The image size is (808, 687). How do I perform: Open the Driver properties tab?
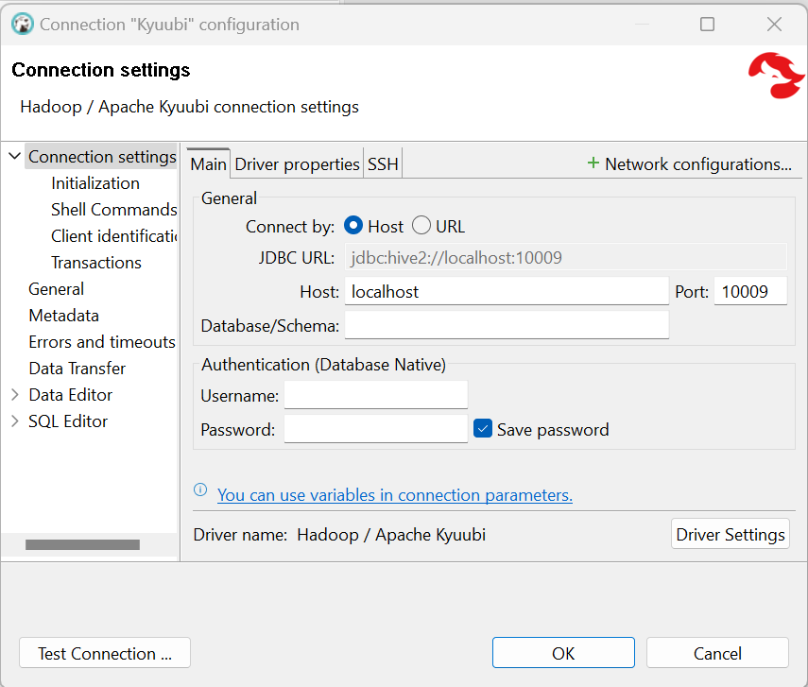(x=297, y=163)
